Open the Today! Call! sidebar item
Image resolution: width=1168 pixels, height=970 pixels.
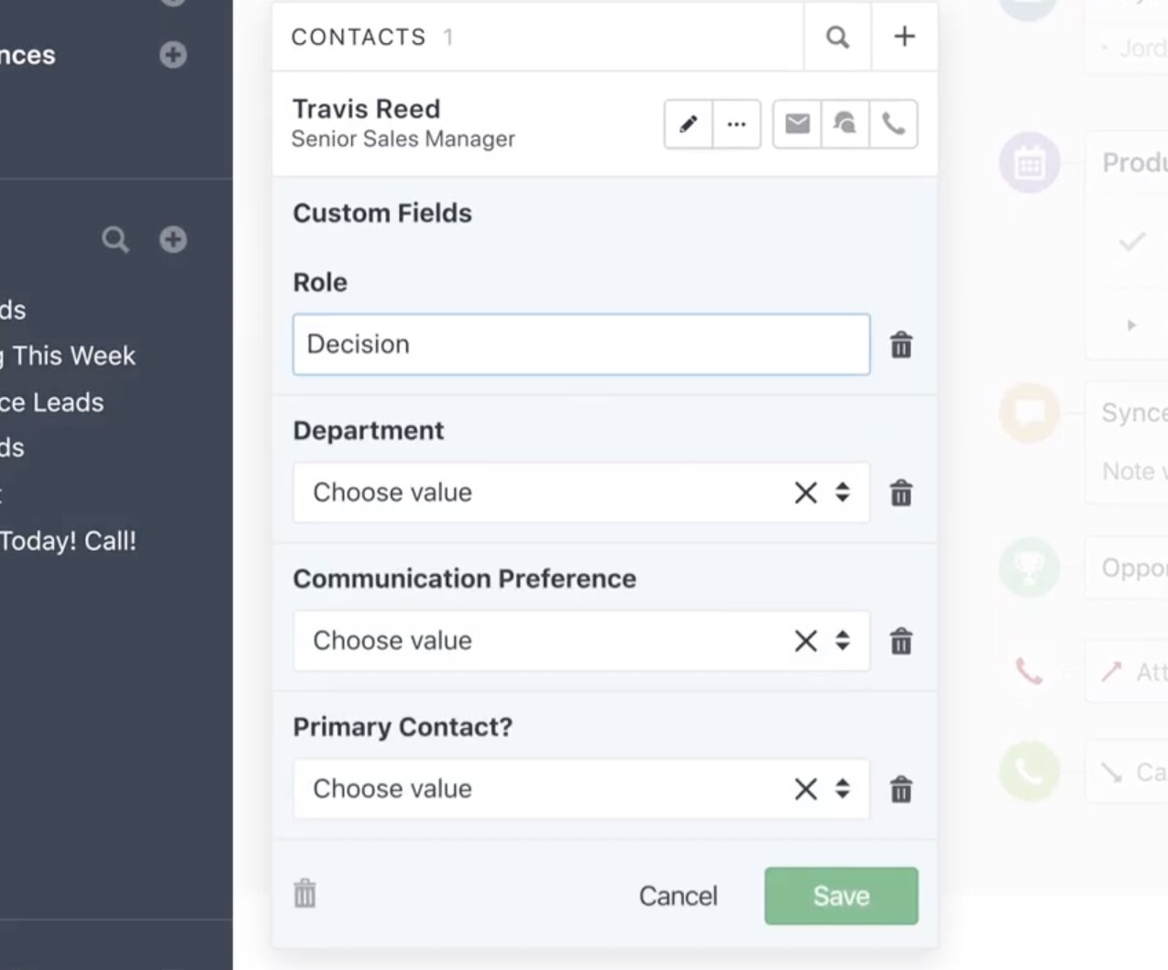pos(68,541)
